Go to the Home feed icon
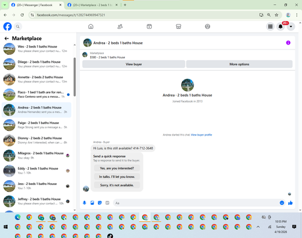The width and height of the screenshot is (302, 238). [91, 27]
